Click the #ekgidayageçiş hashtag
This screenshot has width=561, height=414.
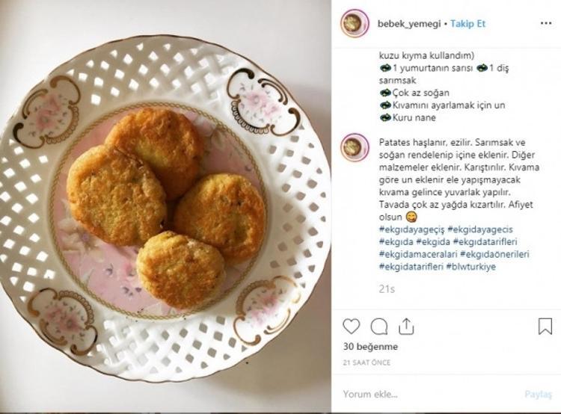pos(412,229)
